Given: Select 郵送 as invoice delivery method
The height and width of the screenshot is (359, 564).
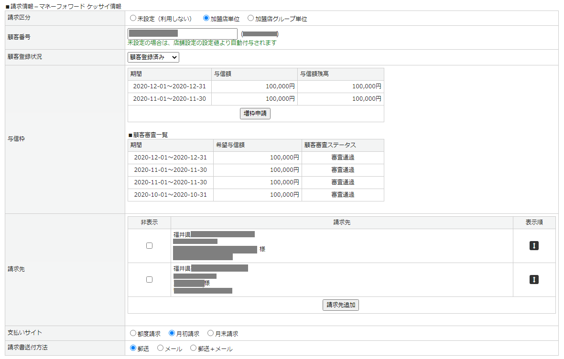Looking at the screenshot, I should point(133,348).
